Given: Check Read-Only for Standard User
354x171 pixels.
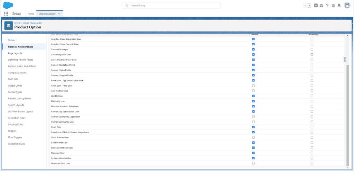Looking at the screenshot, I should tap(312, 153).
